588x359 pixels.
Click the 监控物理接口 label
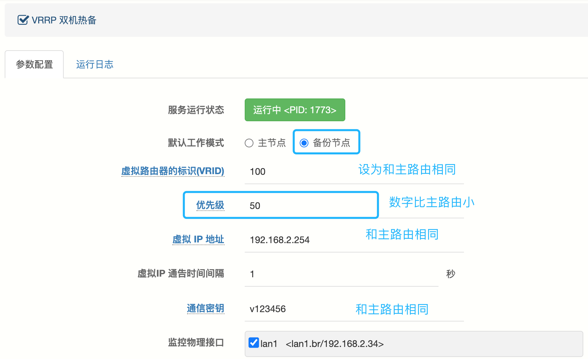(196, 343)
